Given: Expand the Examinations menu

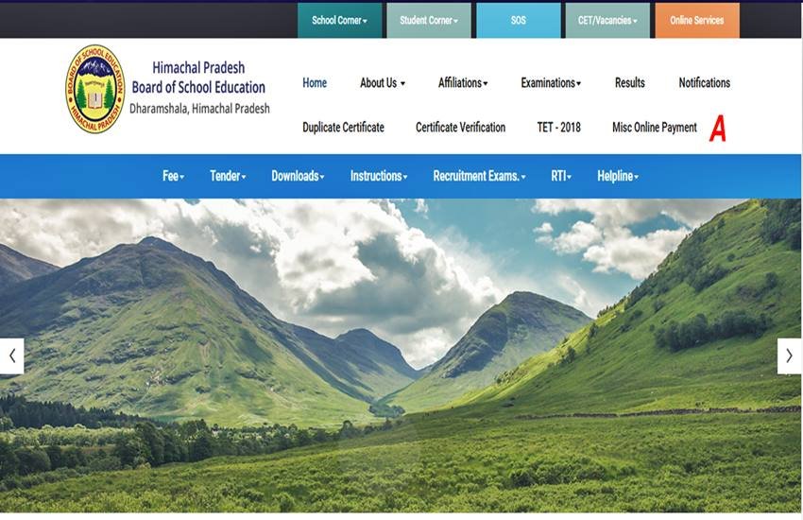Looking at the screenshot, I should (551, 83).
